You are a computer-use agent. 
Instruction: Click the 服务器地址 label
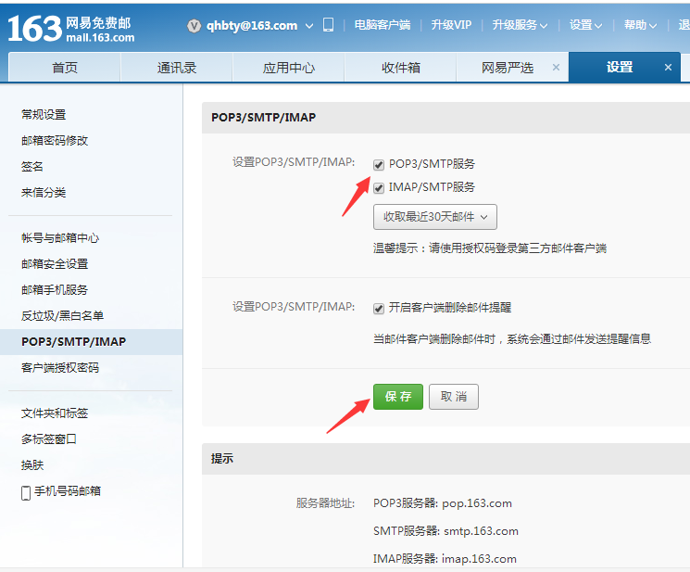[325, 503]
